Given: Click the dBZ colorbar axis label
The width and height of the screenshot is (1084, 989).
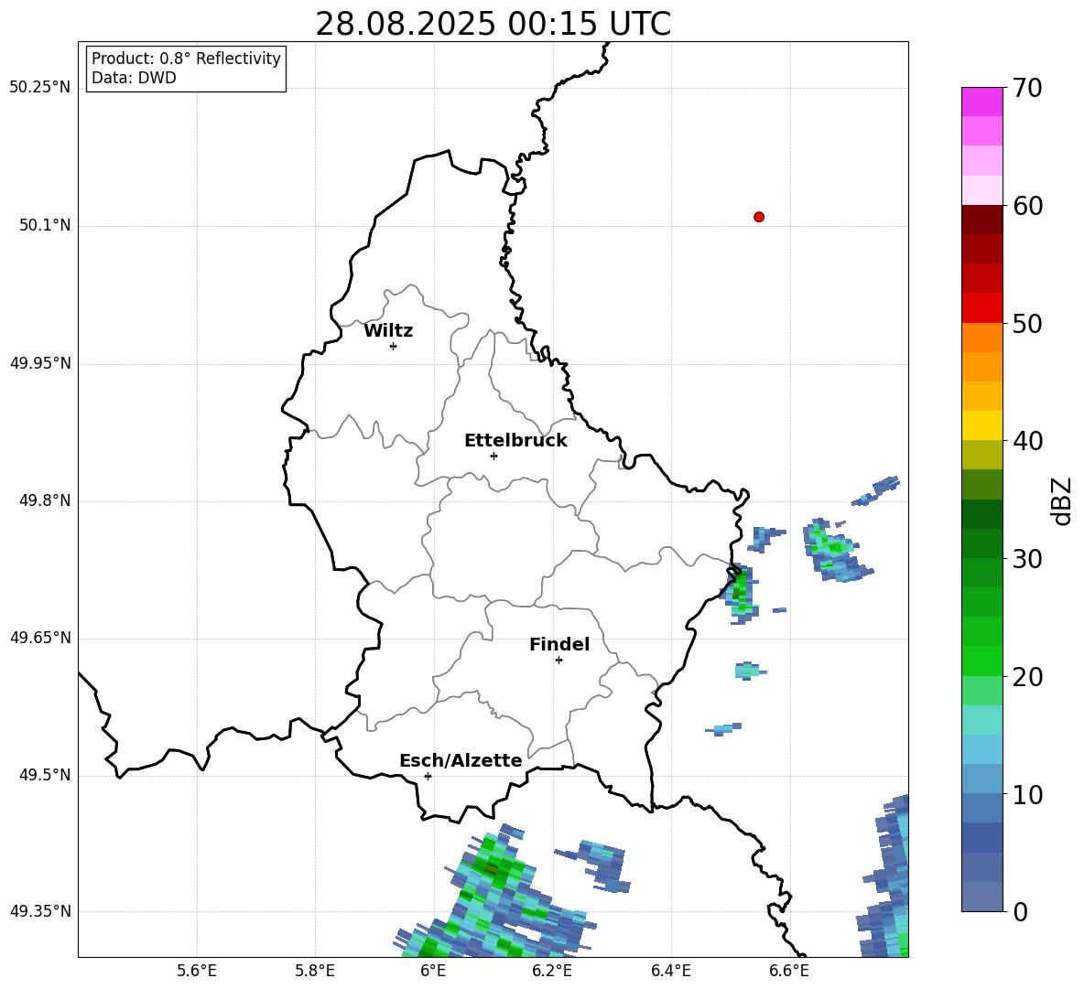Looking at the screenshot, I should tap(1061, 500).
